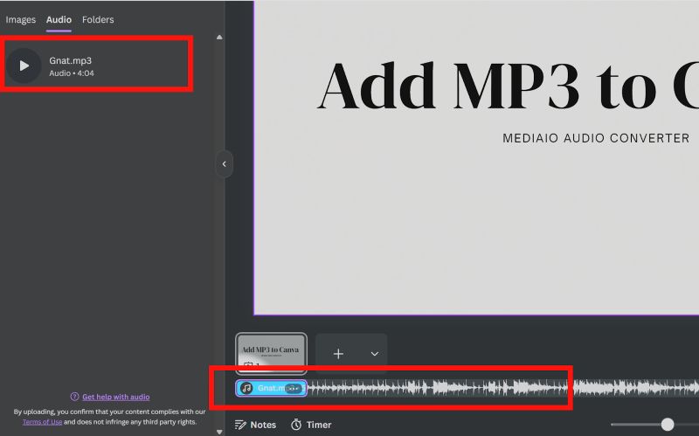Open the audio track options menu

[x=293, y=388]
